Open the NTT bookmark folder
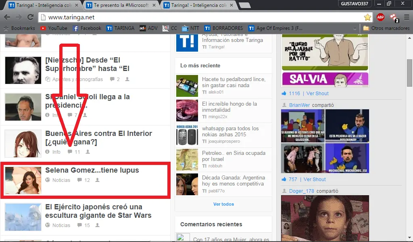Screen dimensions: 413x242 tap(191, 28)
